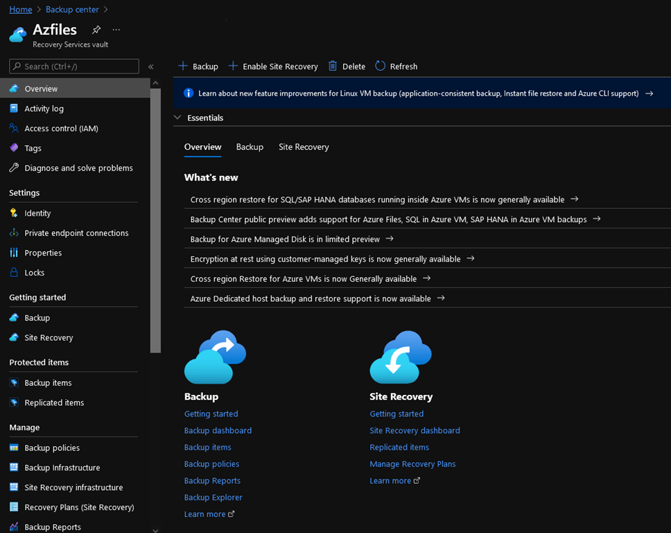
Task: Click the Activity log icon
Action: coord(14,108)
